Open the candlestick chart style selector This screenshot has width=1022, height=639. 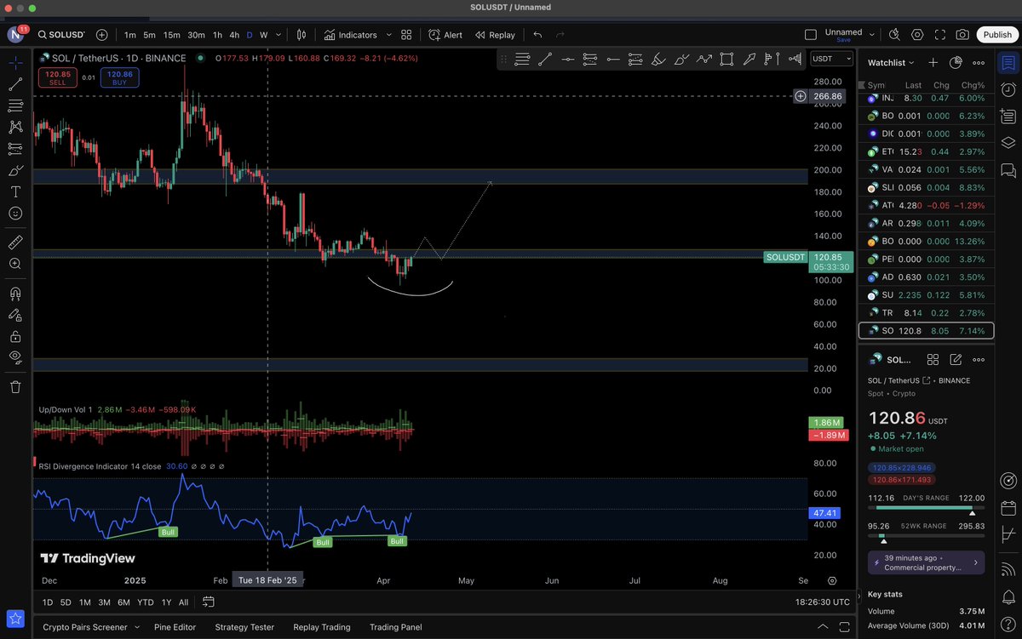click(x=301, y=35)
